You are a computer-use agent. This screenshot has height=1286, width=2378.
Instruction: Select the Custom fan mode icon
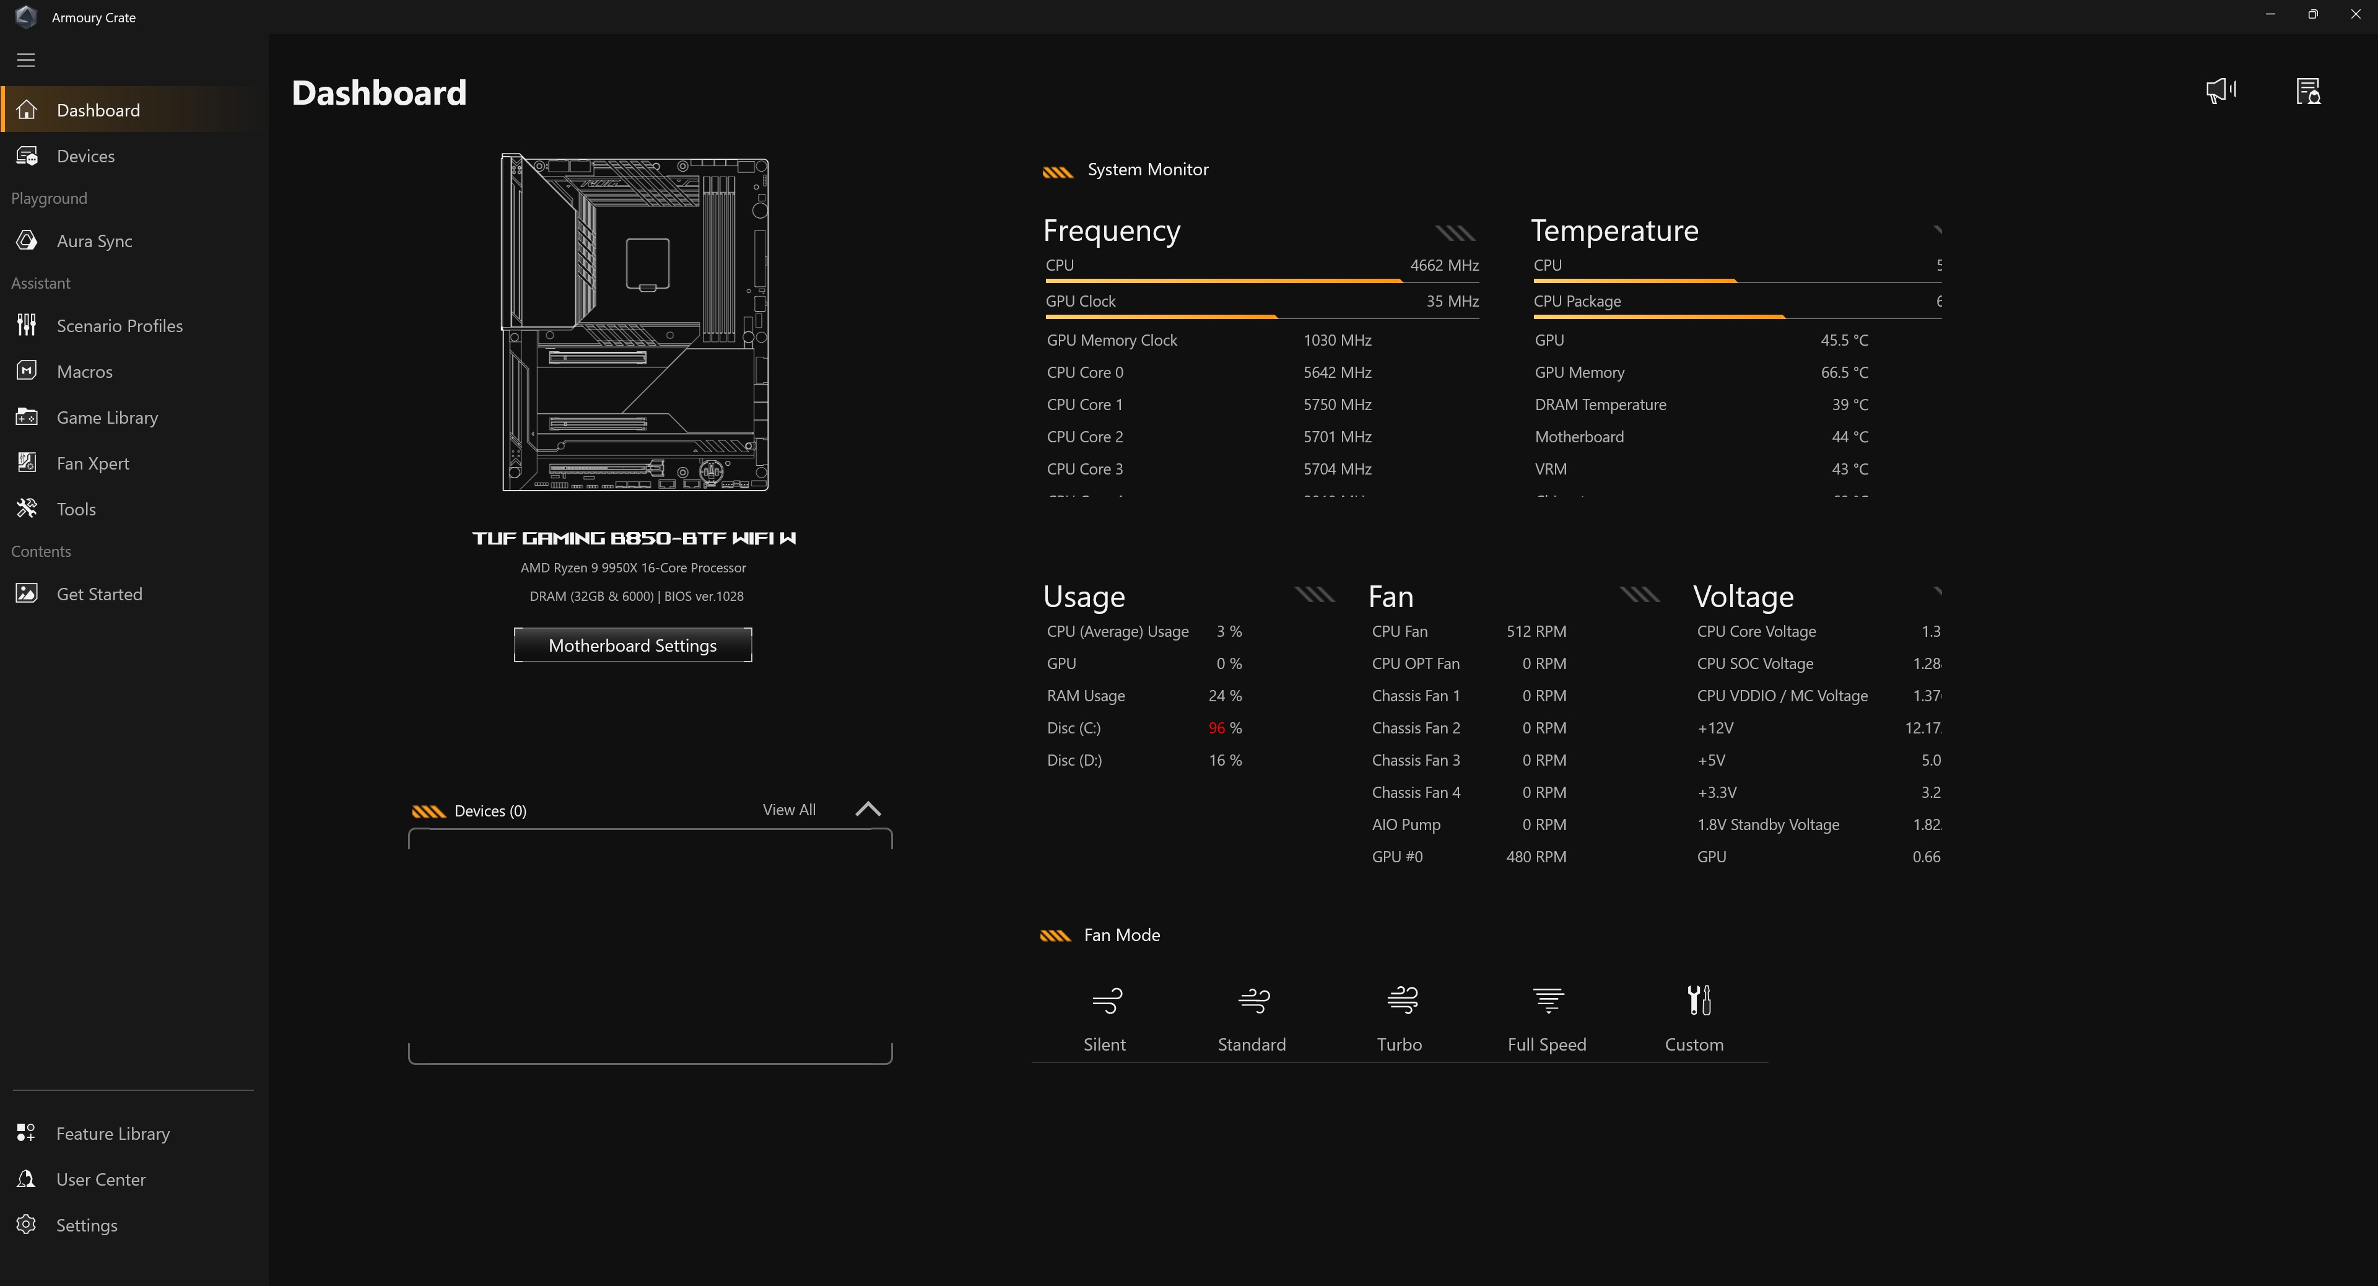point(1699,1000)
